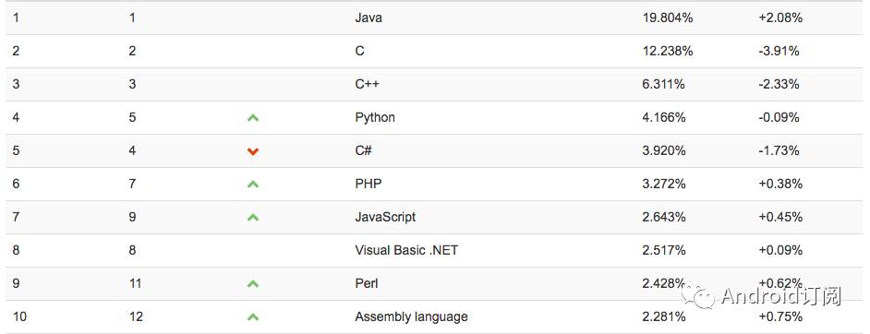870x334 pixels.
Task: Click the +0.75% change for Assembly
Action: 780,316
